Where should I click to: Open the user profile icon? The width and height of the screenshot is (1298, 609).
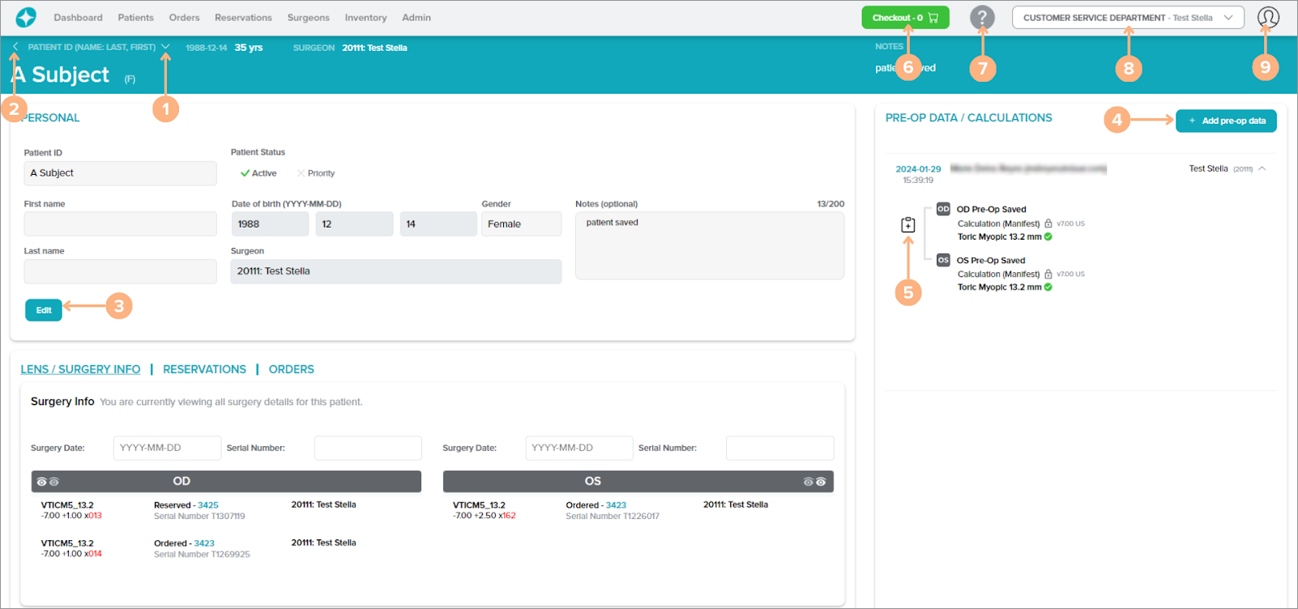pos(1268,17)
